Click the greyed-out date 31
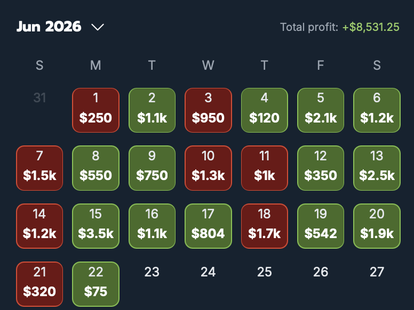The width and height of the screenshot is (414, 310). pyautogui.click(x=39, y=98)
